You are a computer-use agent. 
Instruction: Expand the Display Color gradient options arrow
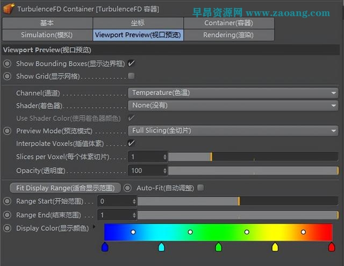94,227
